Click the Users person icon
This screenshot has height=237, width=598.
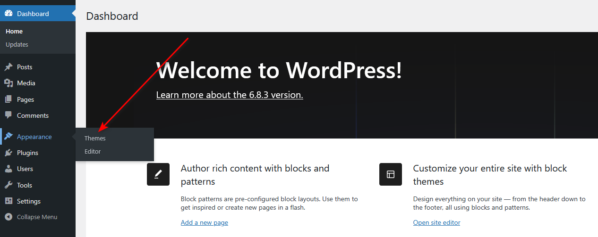(9, 169)
